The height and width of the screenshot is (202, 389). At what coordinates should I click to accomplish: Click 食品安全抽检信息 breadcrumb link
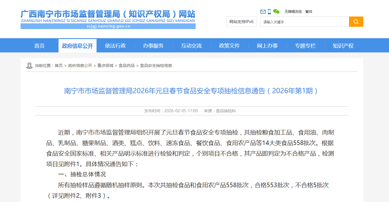coord(156,66)
